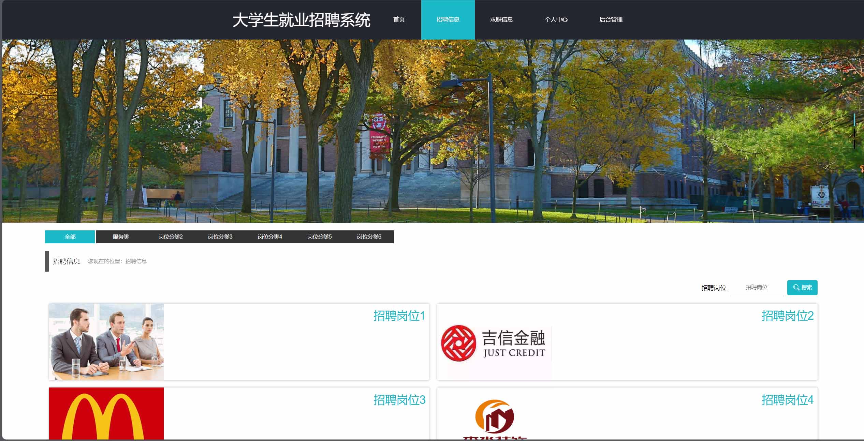Filter by 岗位分类6 category
Image resolution: width=864 pixels, height=441 pixels.
tap(369, 237)
